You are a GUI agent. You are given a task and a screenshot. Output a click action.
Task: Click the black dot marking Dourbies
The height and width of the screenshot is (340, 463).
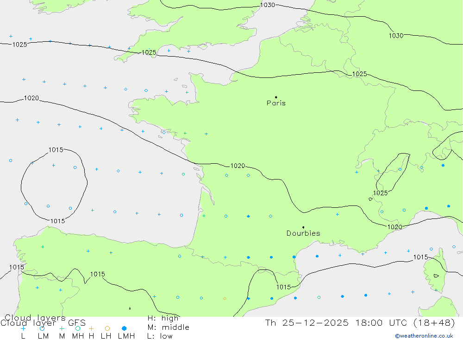click(x=303, y=227)
